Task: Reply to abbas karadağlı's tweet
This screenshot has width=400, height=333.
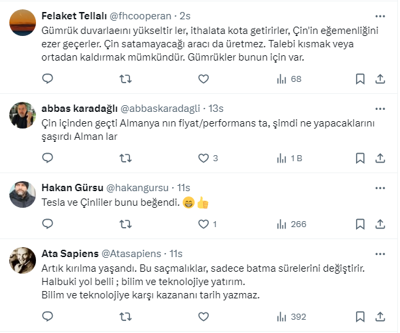Action: point(47,159)
